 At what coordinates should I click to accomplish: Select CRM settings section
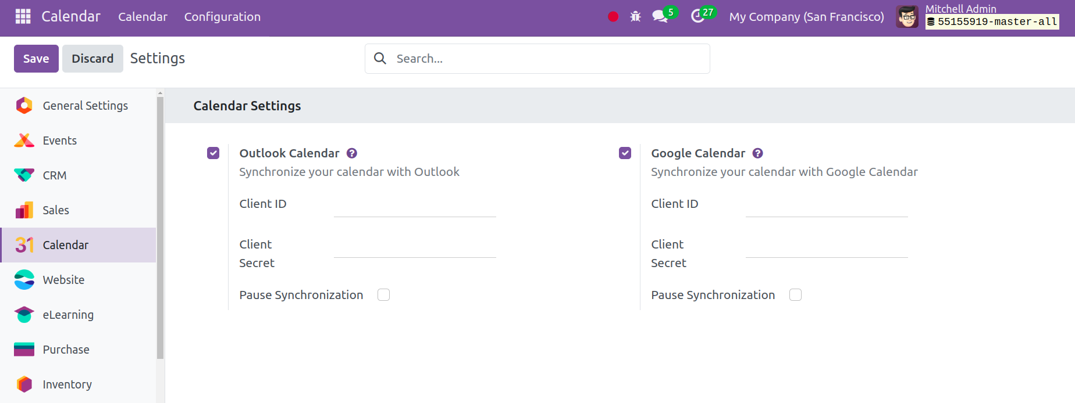(x=79, y=175)
